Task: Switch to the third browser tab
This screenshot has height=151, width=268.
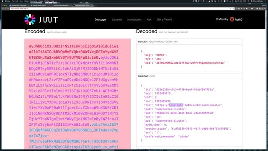Action: click(62, 5)
